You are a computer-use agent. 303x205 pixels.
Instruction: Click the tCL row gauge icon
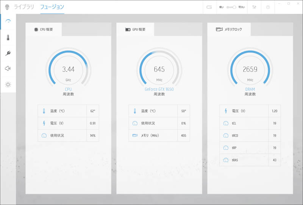coord(226,123)
